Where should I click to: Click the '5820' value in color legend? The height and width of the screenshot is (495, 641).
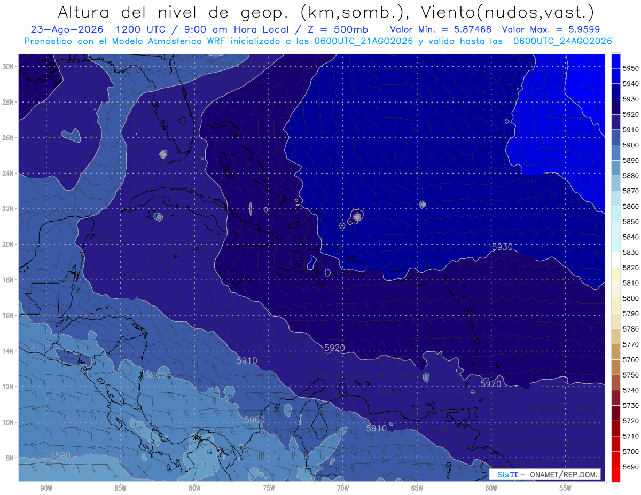630,268
